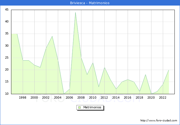
Task: Open the foro-ciudad.com link
Action: 159,121
